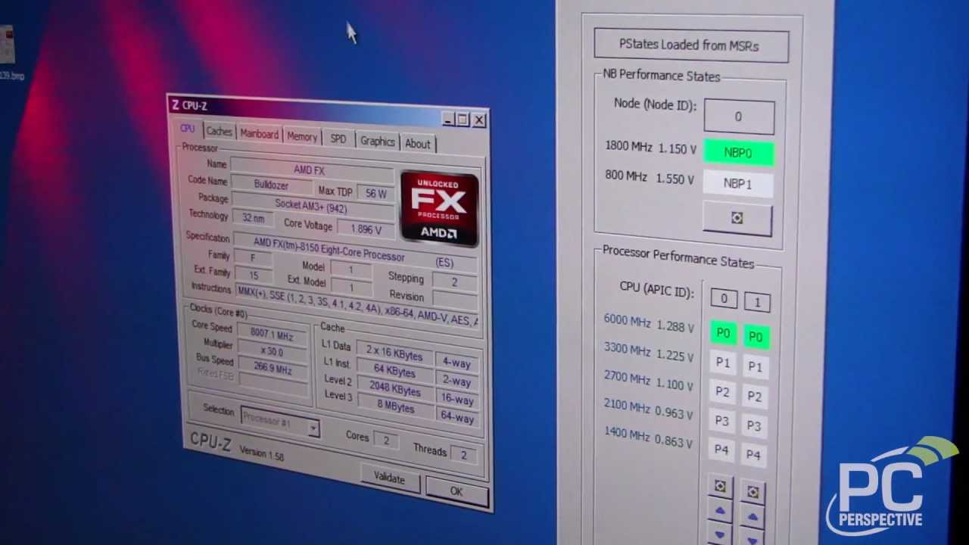
Task: Click CPU APIC ID 1 box
Action: click(757, 302)
